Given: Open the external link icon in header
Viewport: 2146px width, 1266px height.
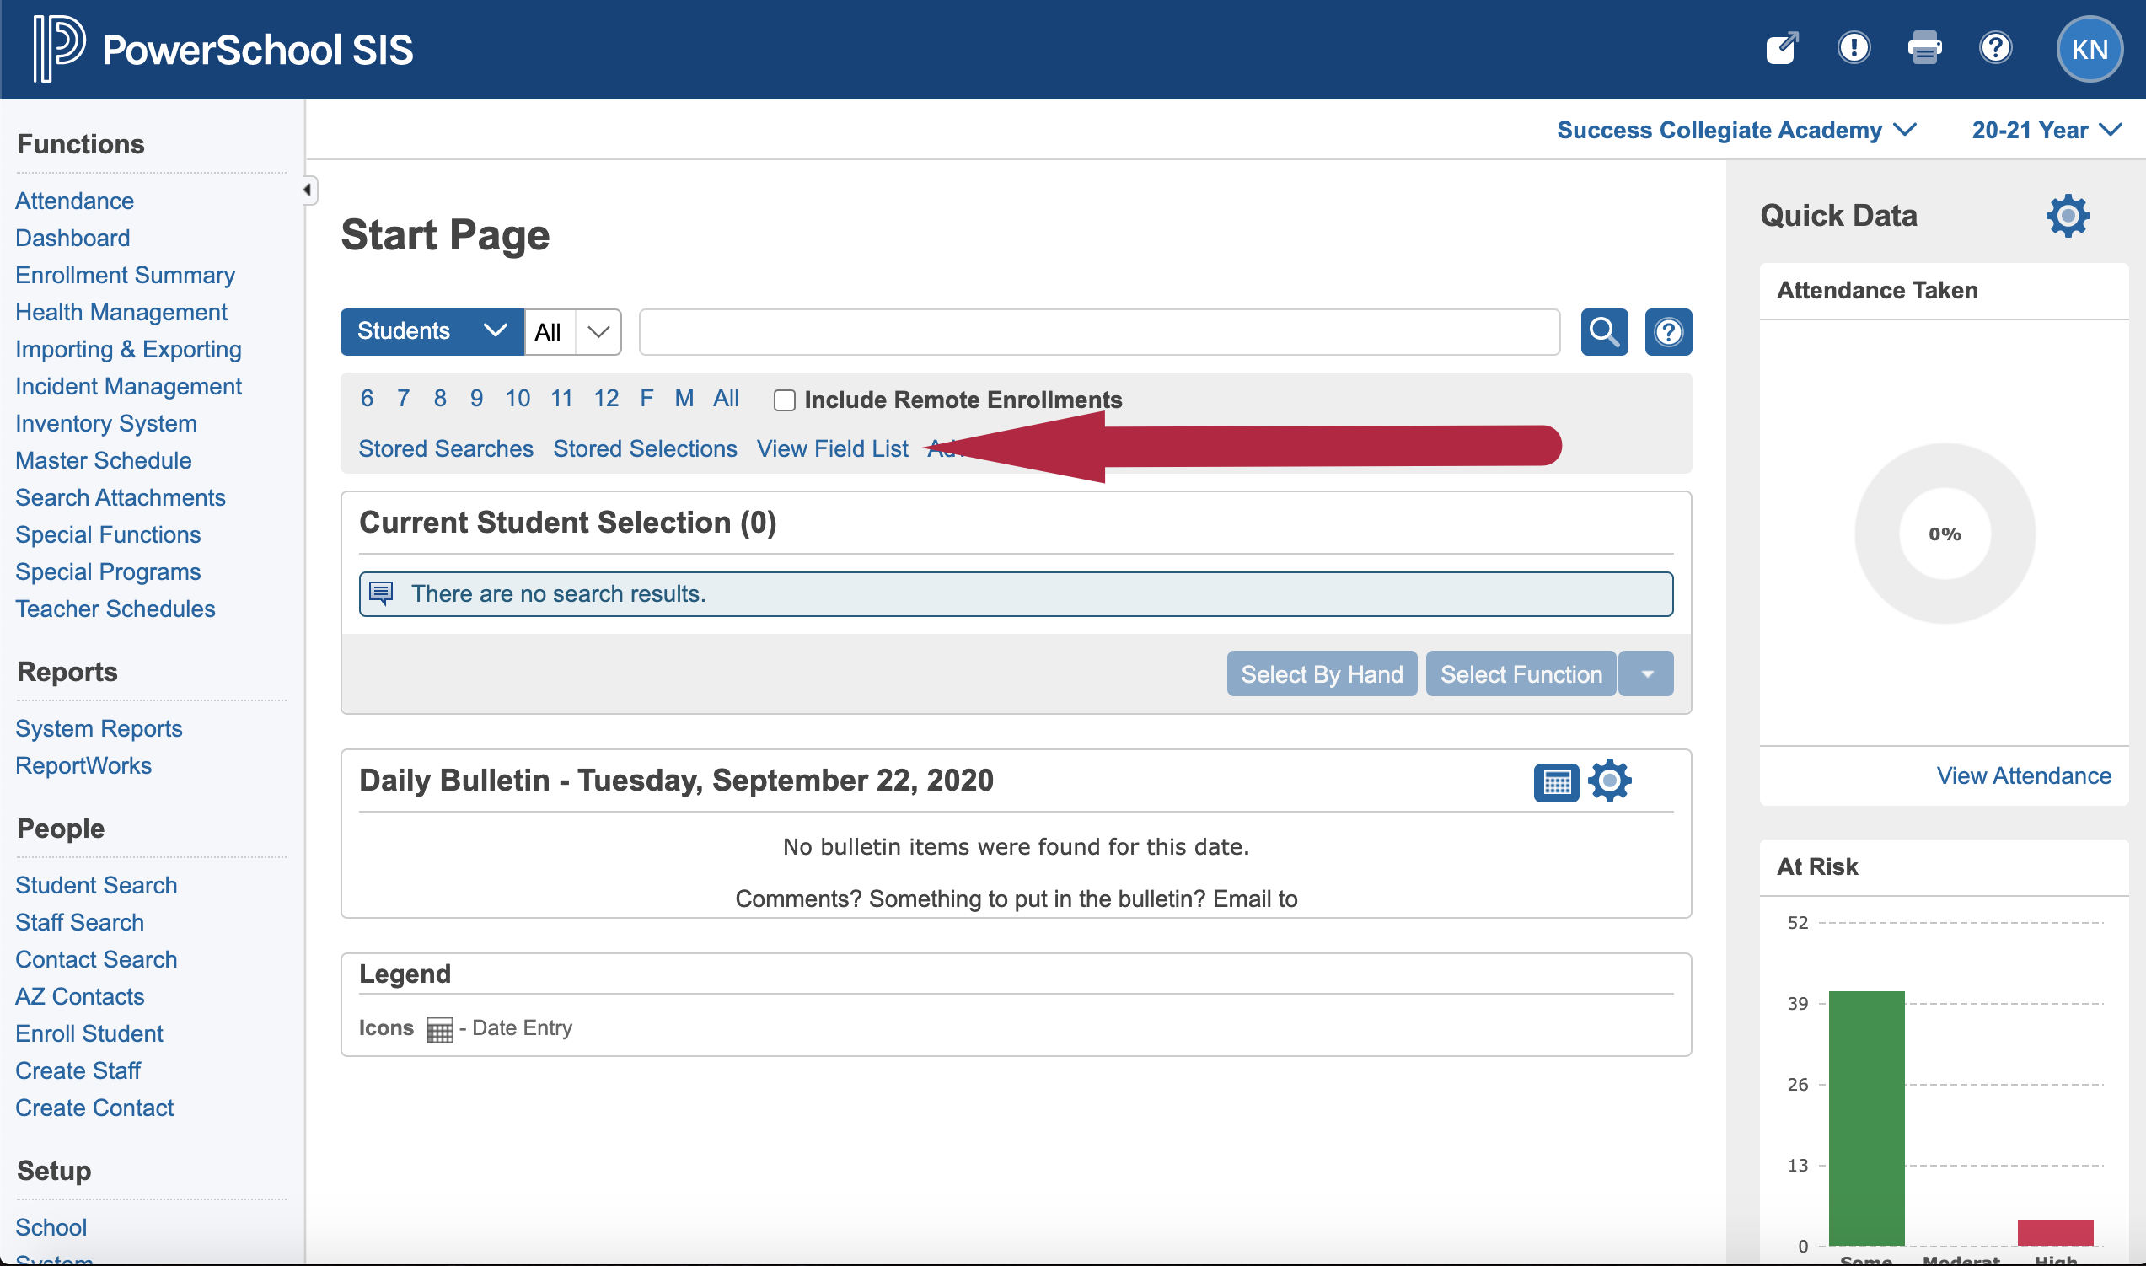Looking at the screenshot, I should click(1782, 49).
